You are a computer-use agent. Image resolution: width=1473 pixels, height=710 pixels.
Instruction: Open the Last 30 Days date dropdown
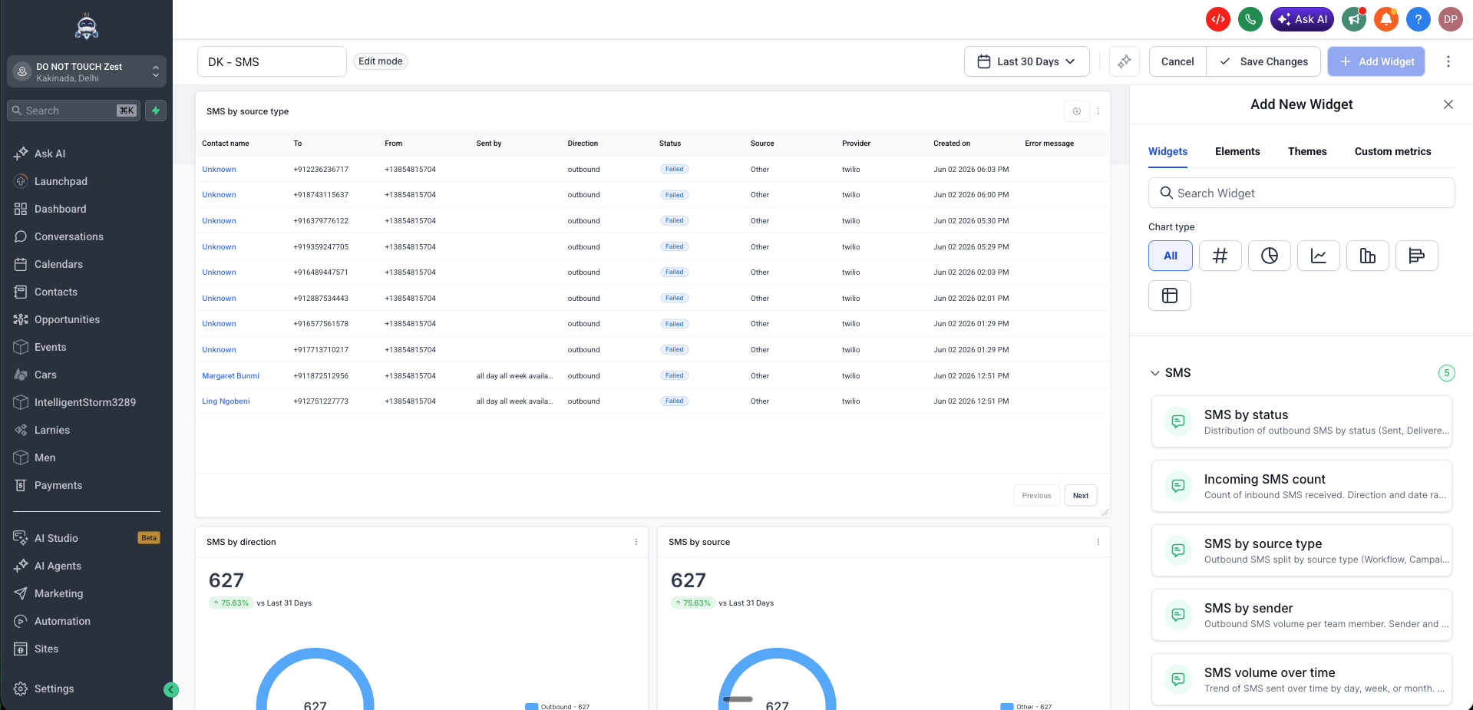[1026, 61]
